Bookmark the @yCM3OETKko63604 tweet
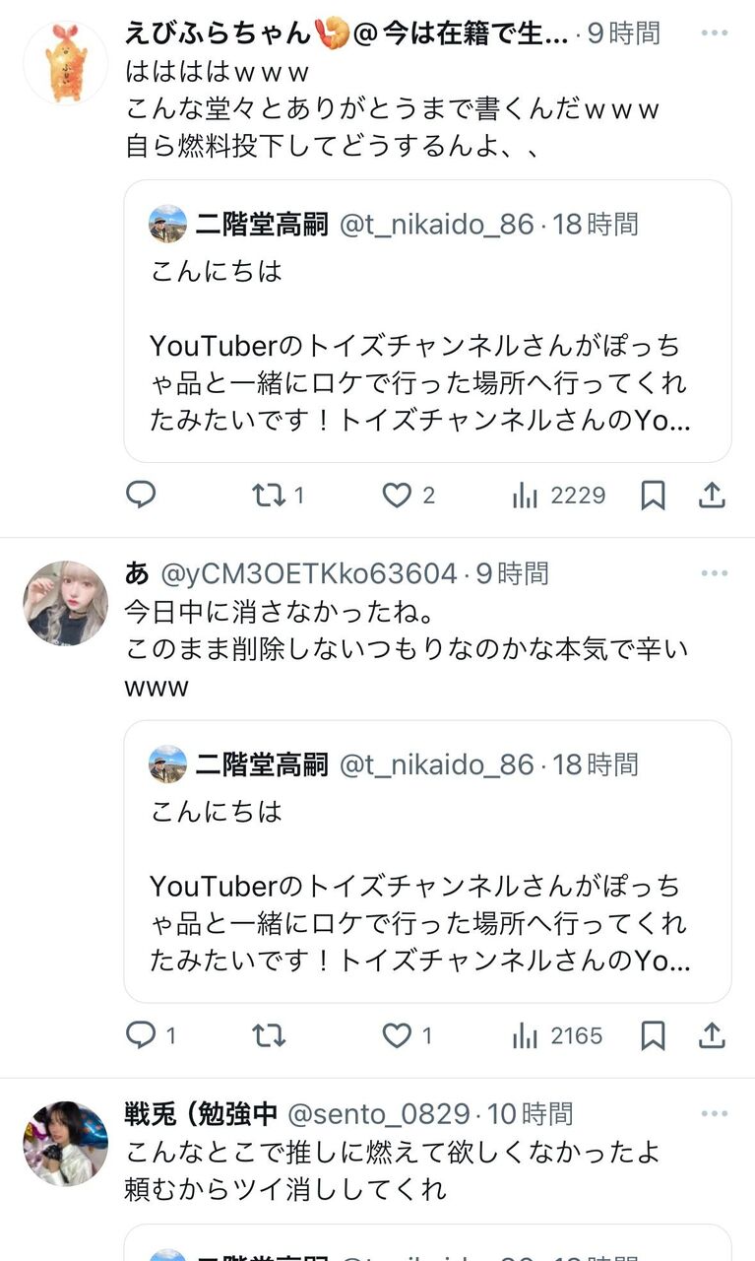This screenshot has height=1261, width=755. [x=653, y=1035]
